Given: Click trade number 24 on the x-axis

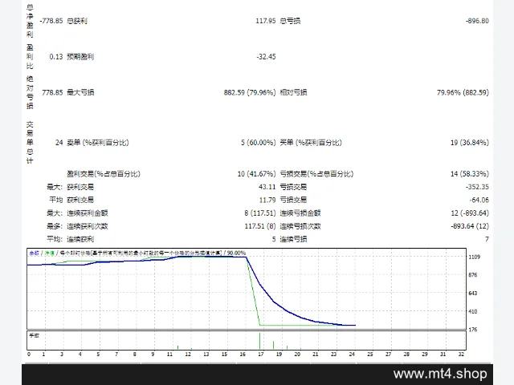Looking at the screenshot, I should click(x=352, y=355).
